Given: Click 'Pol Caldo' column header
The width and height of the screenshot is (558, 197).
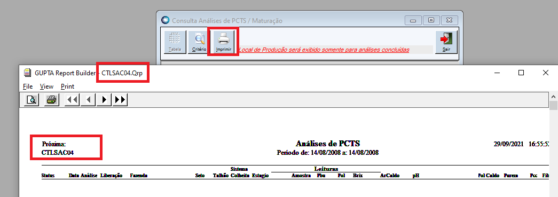Looking at the screenshot, I should click(489, 176).
